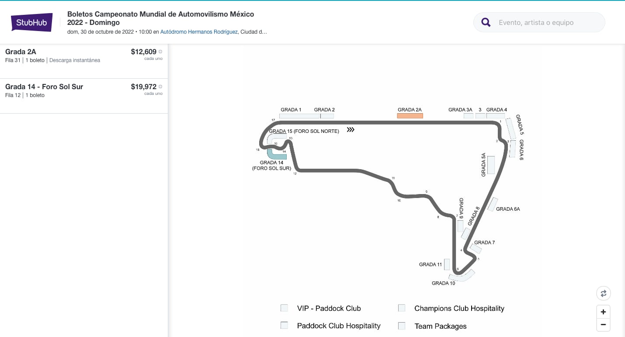Click the currency icon next to $19,972
Screen dimensions: 625x337
click(160, 86)
